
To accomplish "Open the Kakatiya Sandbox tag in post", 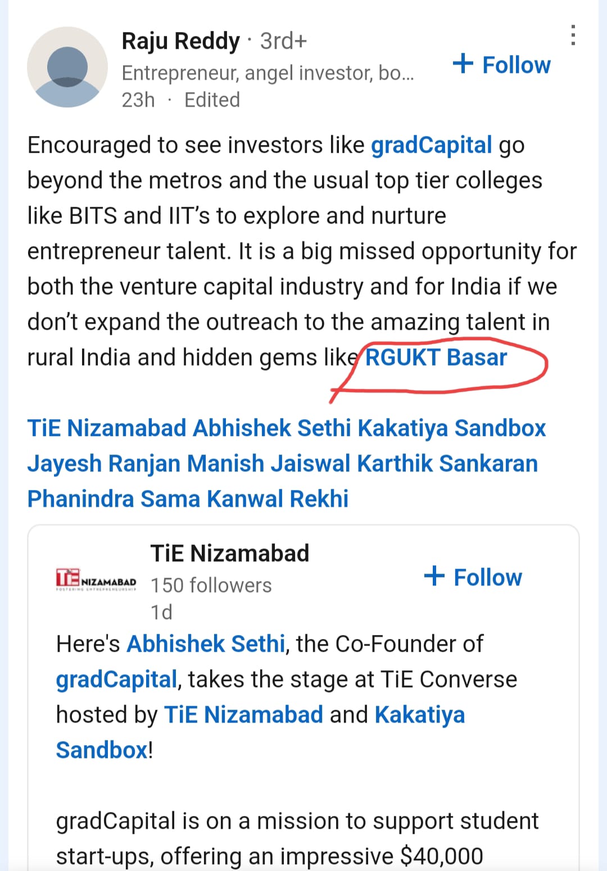I will 452,428.
